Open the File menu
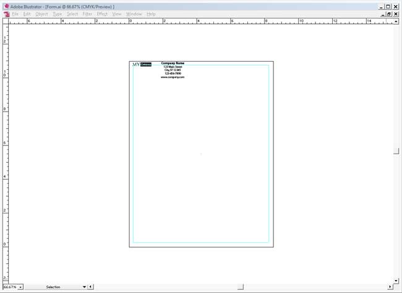This screenshot has width=402, height=293. click(15, 14)
